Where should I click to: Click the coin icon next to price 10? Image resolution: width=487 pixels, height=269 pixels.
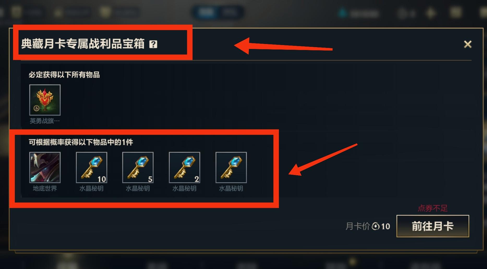(x=376, y=226)
